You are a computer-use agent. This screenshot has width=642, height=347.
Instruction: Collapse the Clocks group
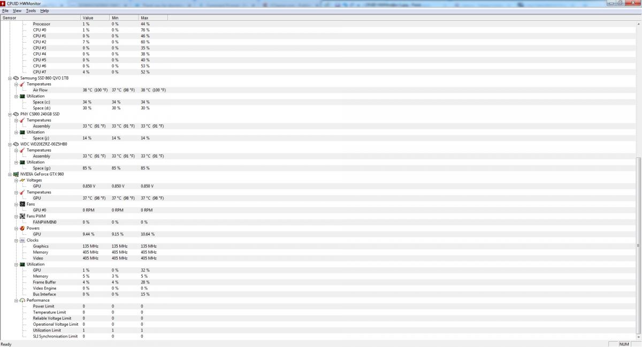[16, 240]
